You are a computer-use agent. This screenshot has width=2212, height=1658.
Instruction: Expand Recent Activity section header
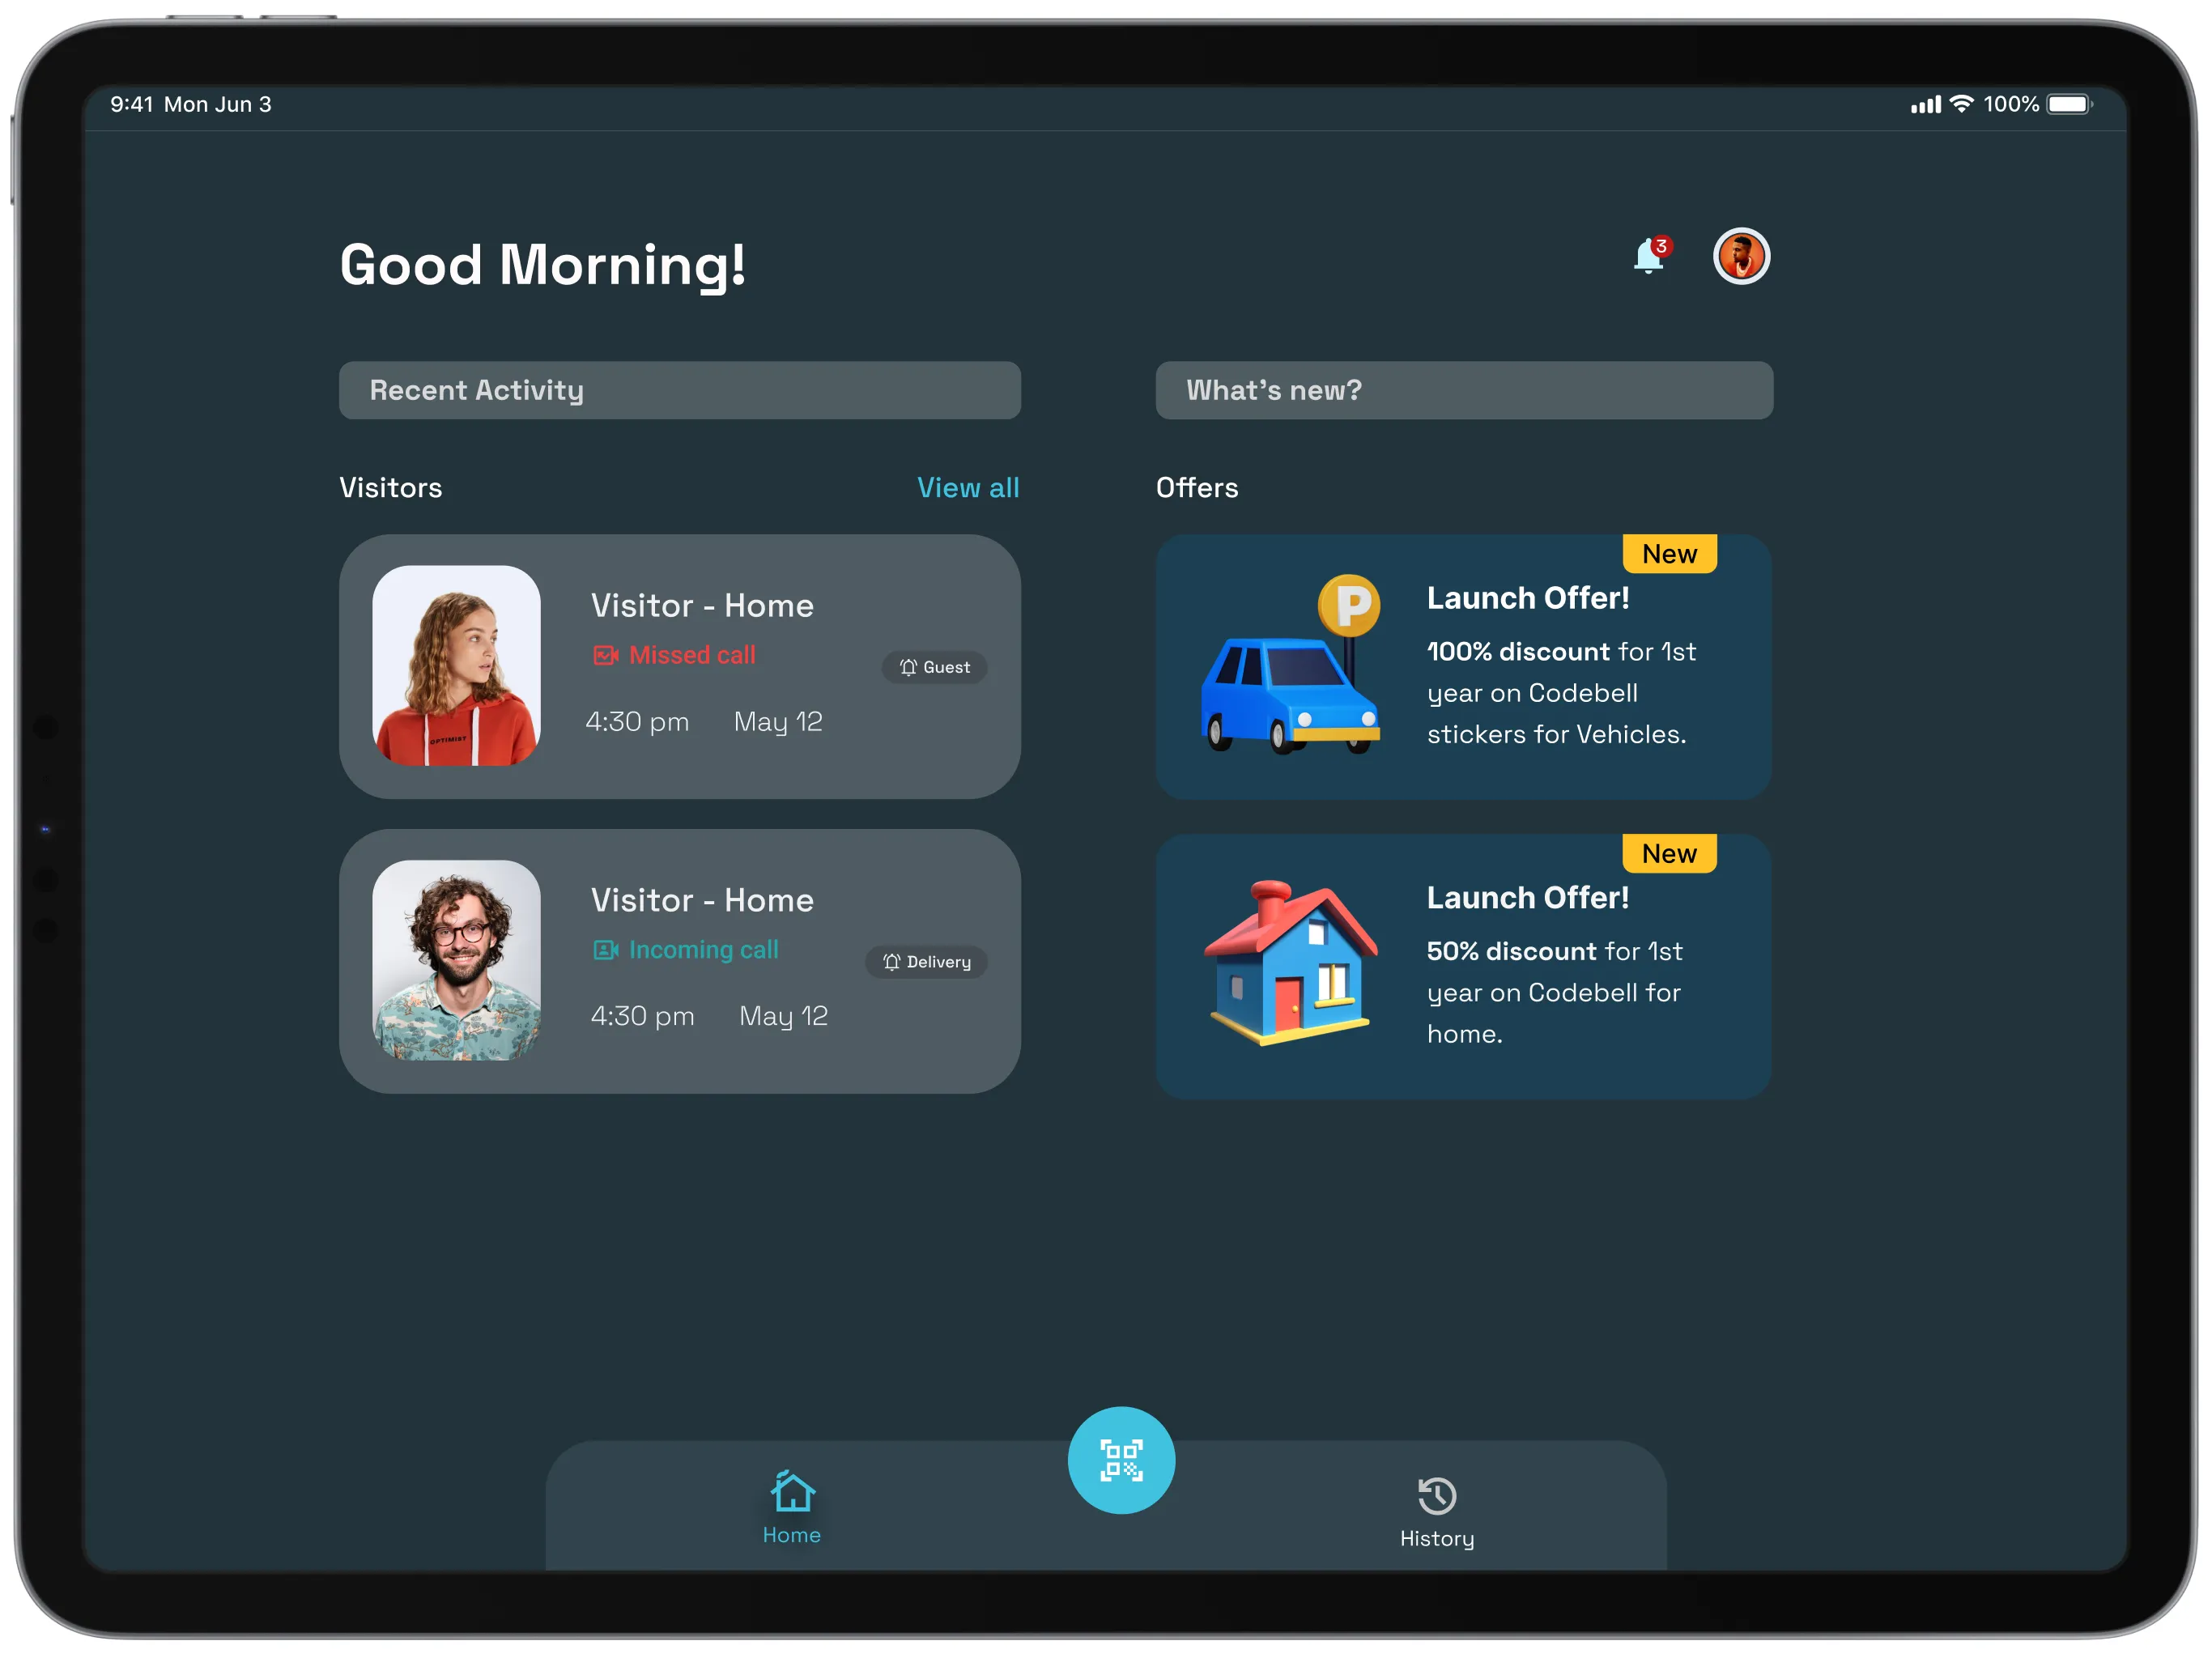[679, 389]
